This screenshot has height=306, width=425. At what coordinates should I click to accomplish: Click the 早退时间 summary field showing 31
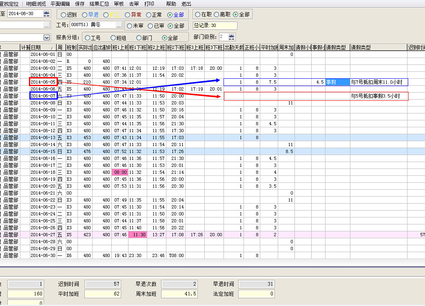click(x=257, y=284)
